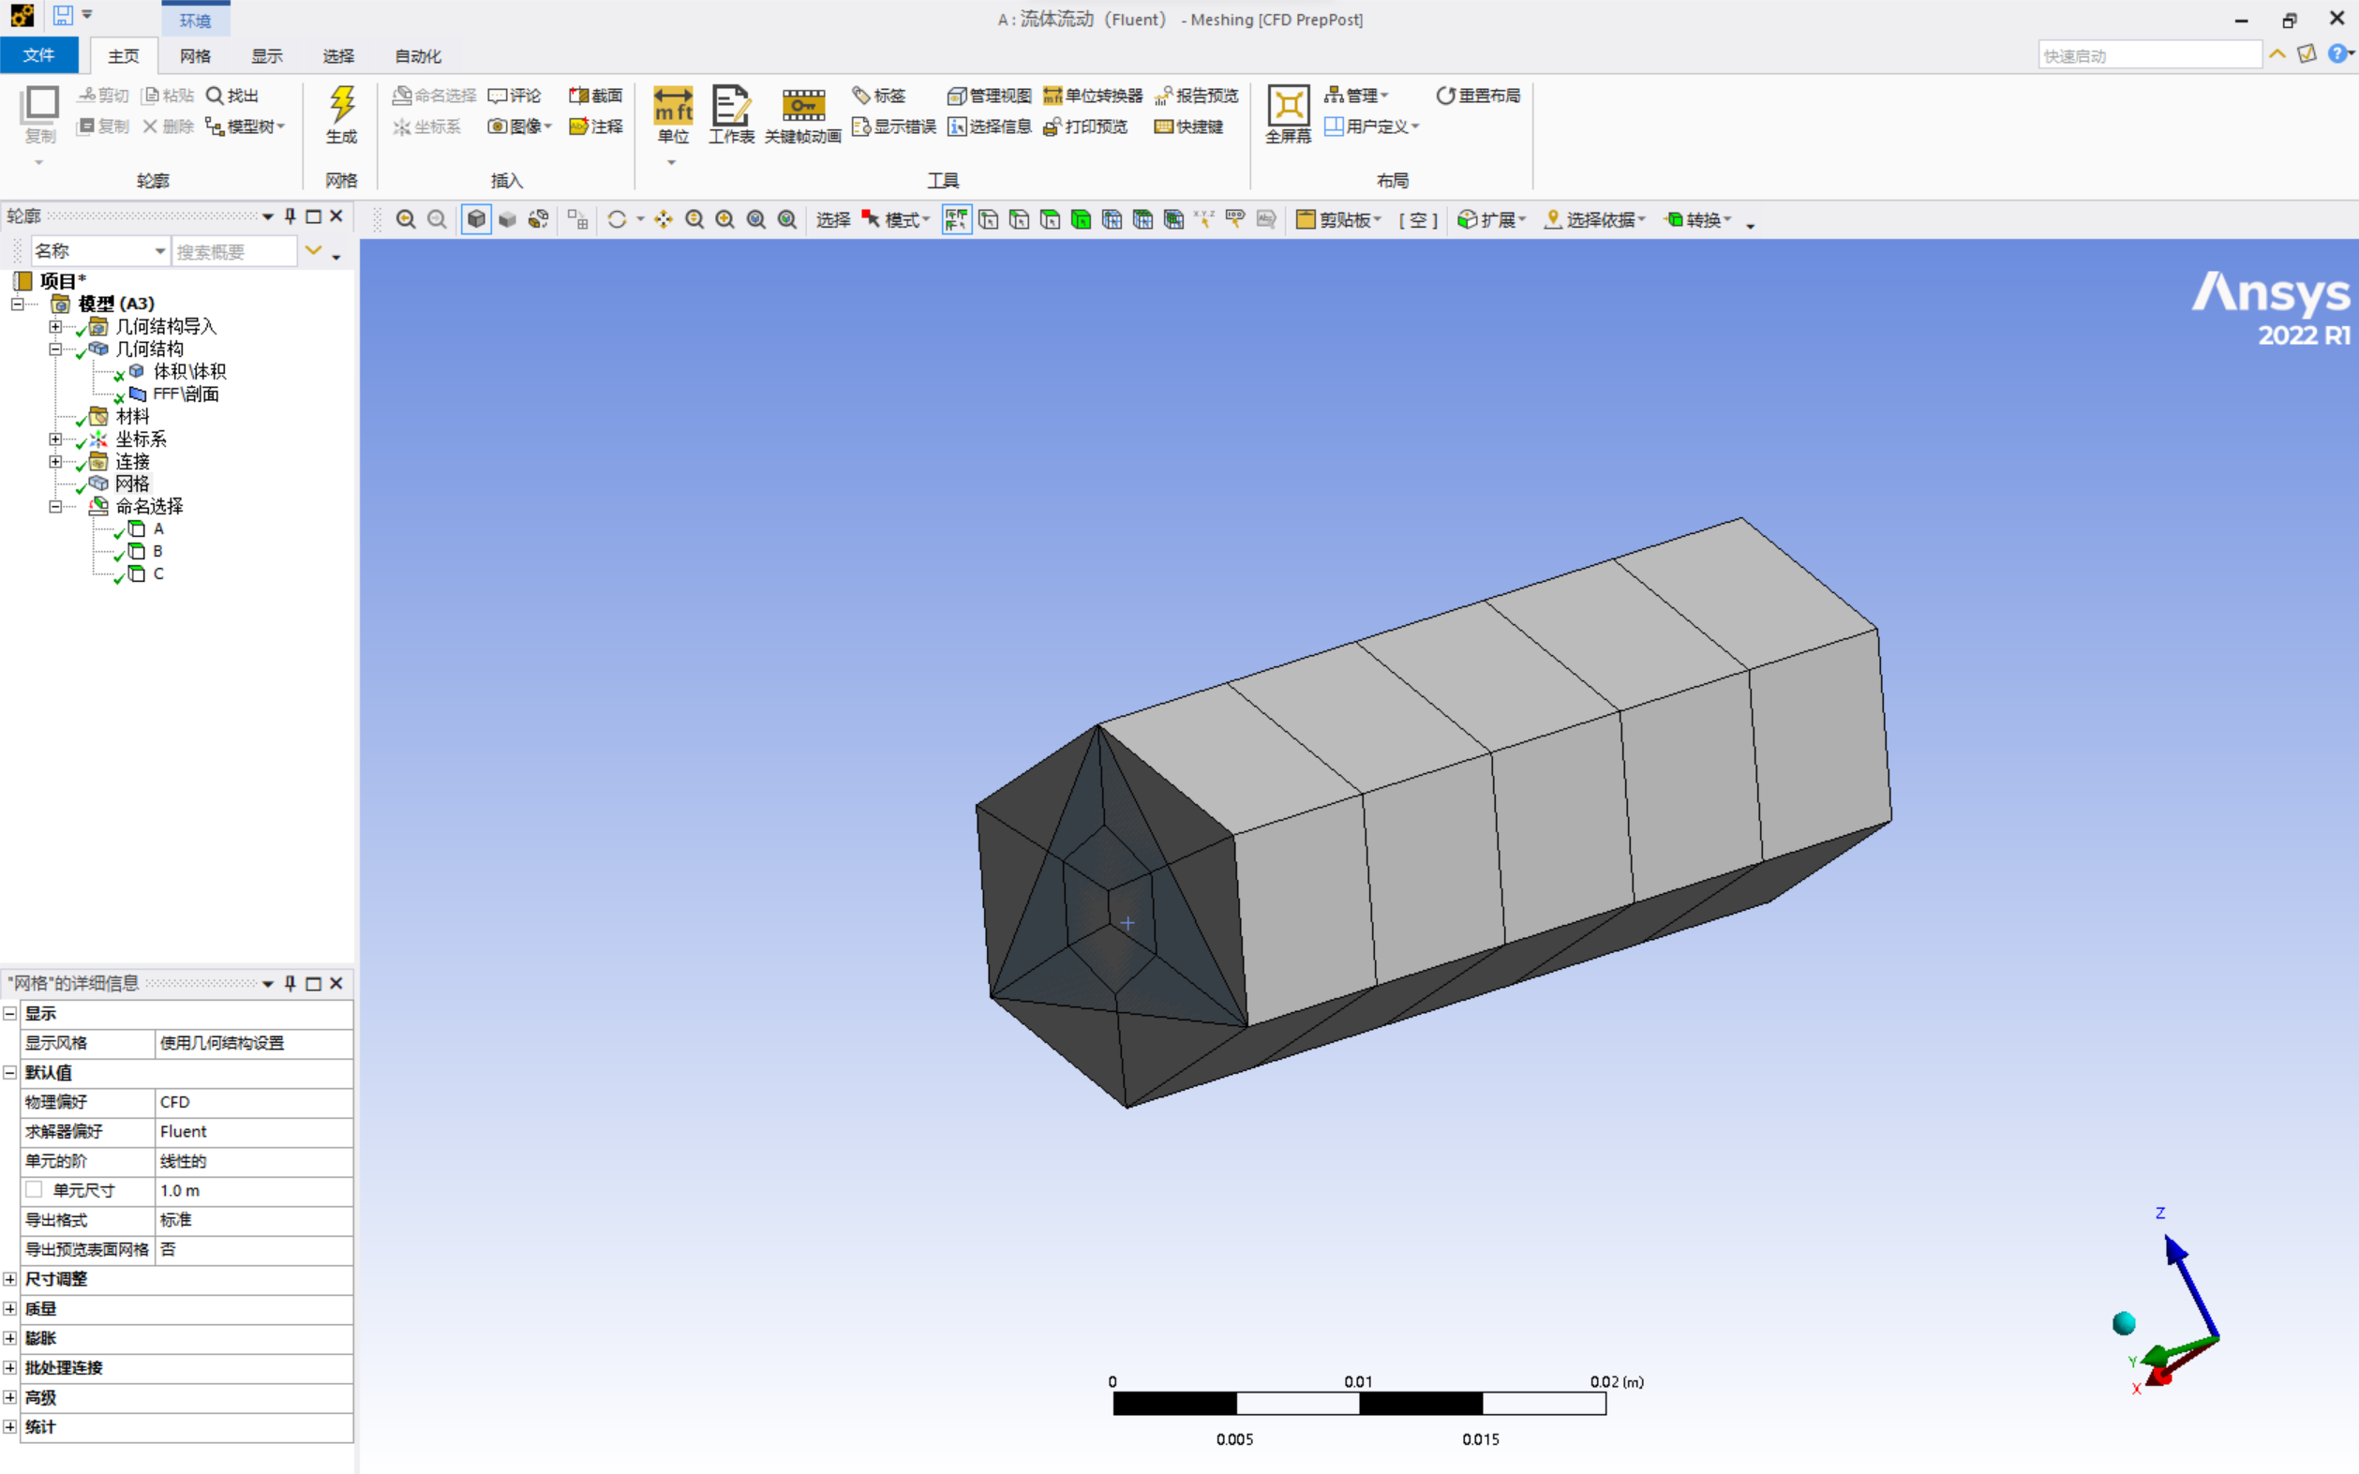Click the Section Plane (截面) icon
Viewport: 2359px width, 1474px height.
pyautogui.click(x=595, y=96)
